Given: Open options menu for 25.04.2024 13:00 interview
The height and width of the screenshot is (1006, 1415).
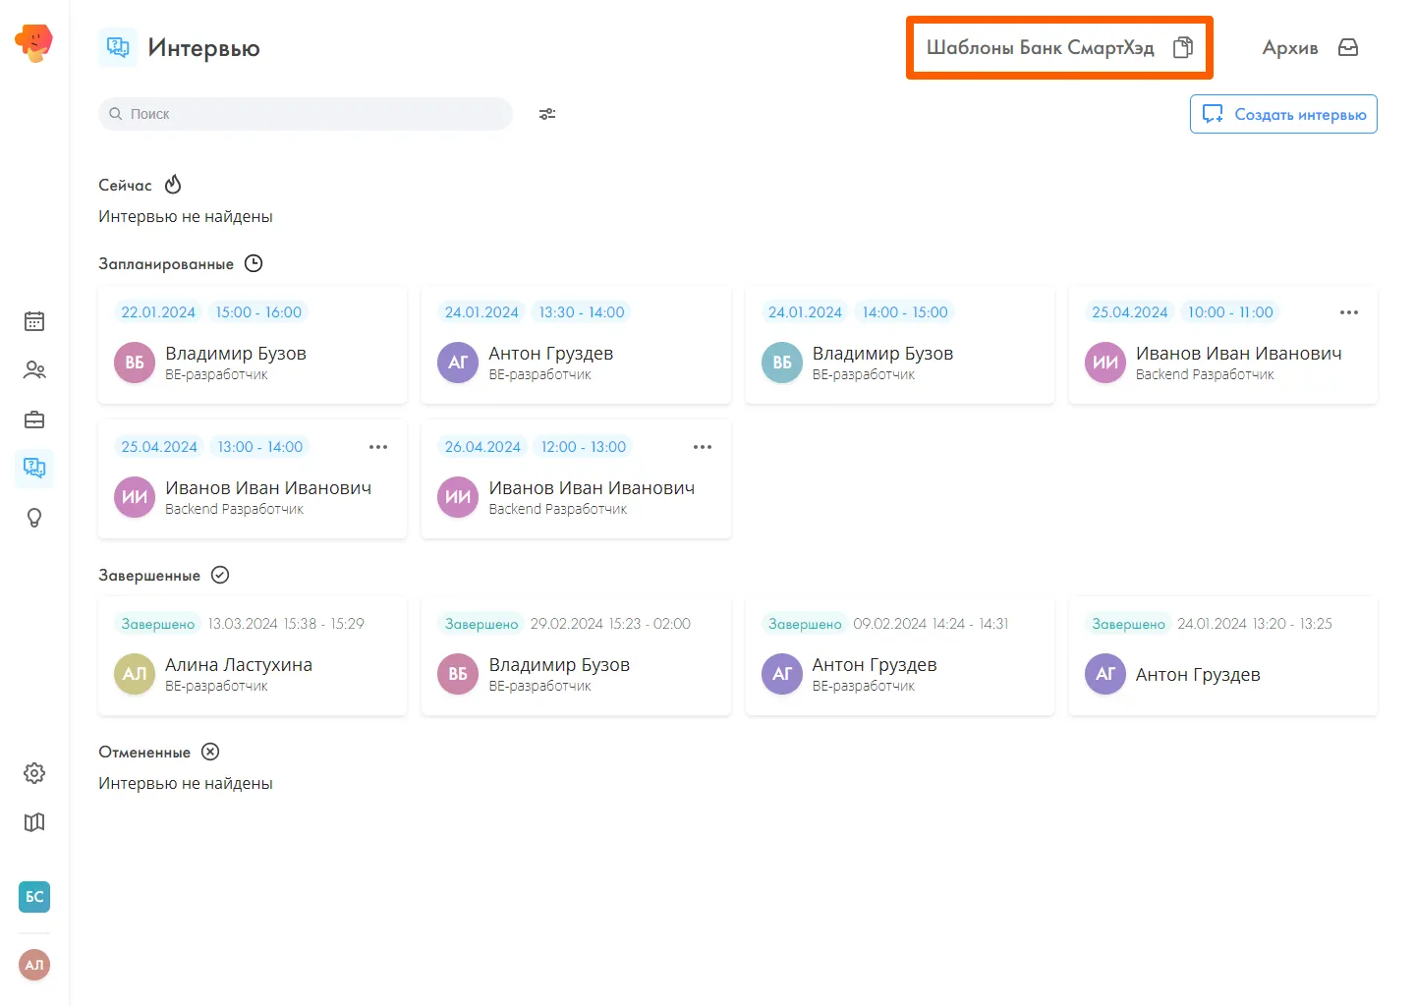Looking at the screenshot, I should [x=378, y=447].
